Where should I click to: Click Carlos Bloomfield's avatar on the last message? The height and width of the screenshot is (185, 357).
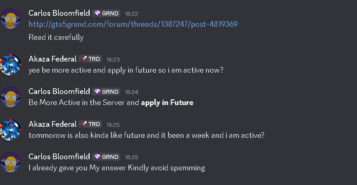(10, 162)
